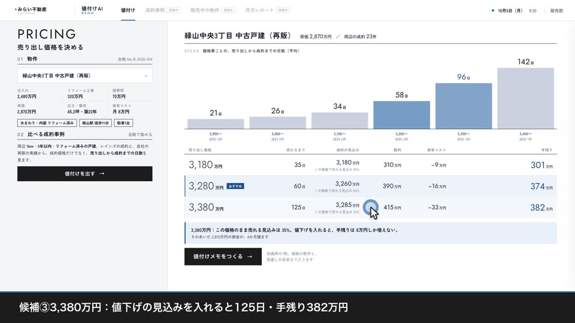Click the 仕入れ 2,480万円 value
The width and height of the screenshot is (575, 323).
point(27,97)
